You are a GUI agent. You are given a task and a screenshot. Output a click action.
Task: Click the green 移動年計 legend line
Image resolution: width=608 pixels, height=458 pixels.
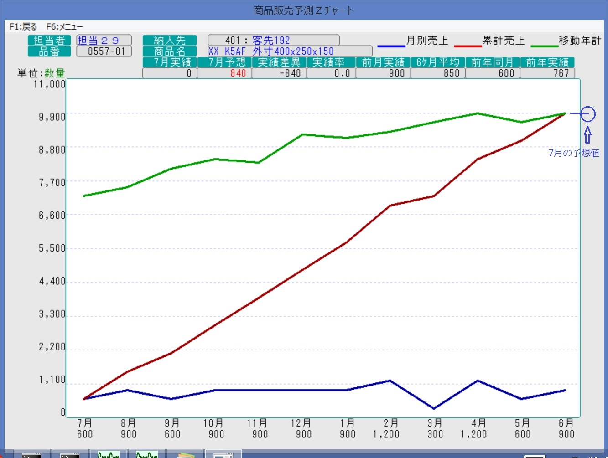(x=545, y=46)
